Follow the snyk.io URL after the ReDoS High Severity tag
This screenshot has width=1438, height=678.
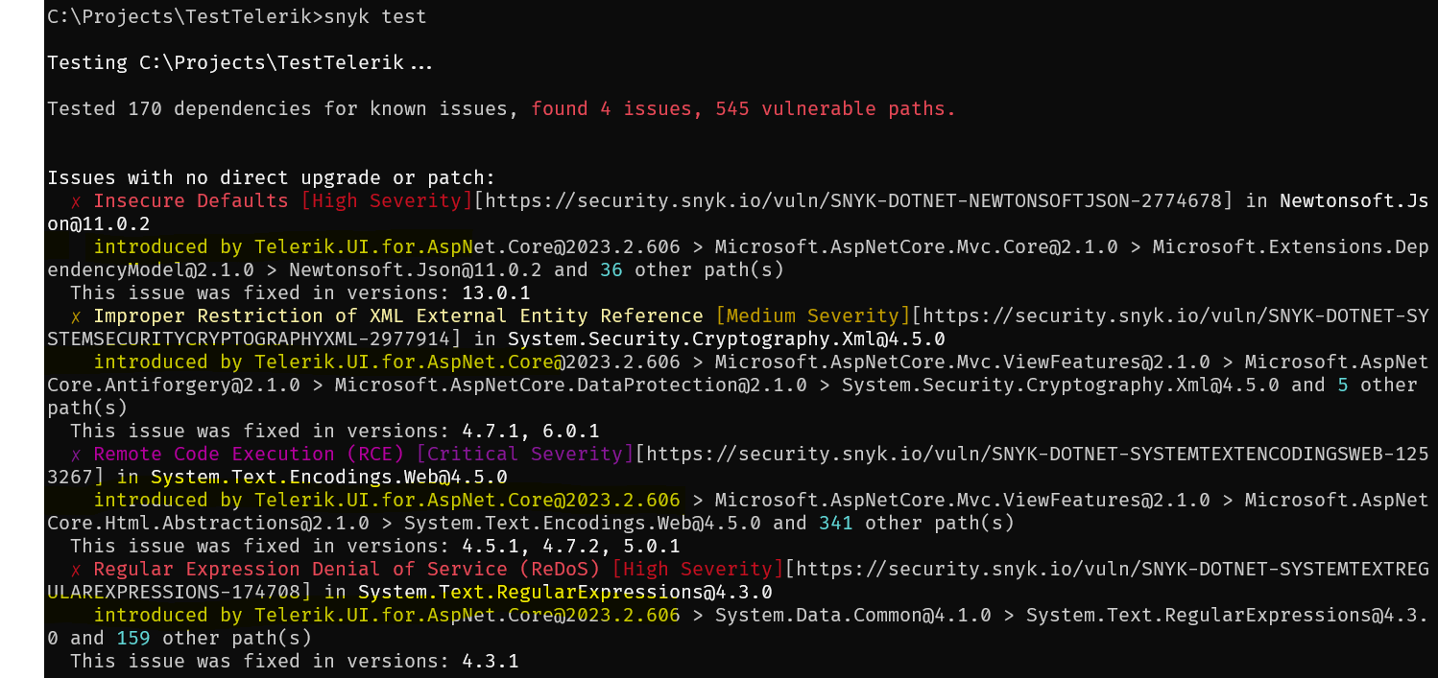1104,570
